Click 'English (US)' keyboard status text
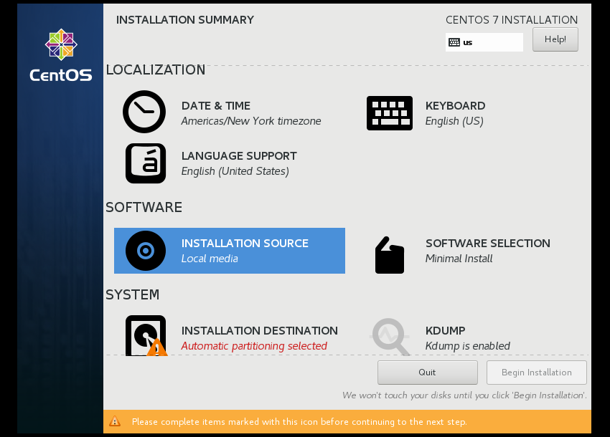This screenshot has width=610, height=437. point(454,121)
